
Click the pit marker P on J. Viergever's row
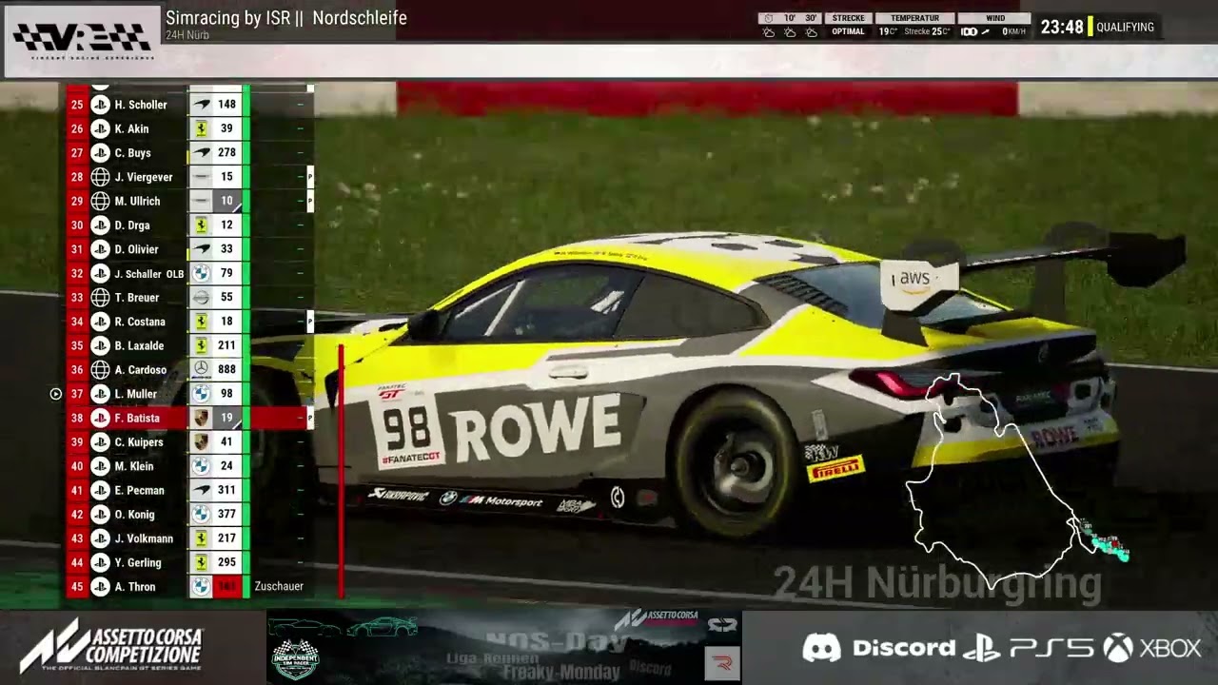point(310,177)
